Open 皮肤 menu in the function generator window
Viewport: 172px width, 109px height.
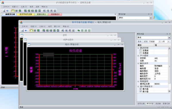(x=37, y=7)
